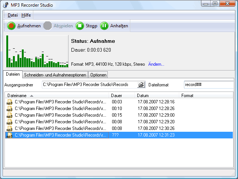Sort by the Datum column header
Screen dimensions: 238x179
tap(157, 96)
